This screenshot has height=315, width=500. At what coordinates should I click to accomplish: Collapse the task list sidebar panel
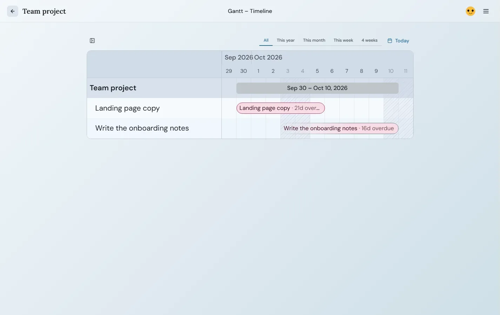[92, 41]
